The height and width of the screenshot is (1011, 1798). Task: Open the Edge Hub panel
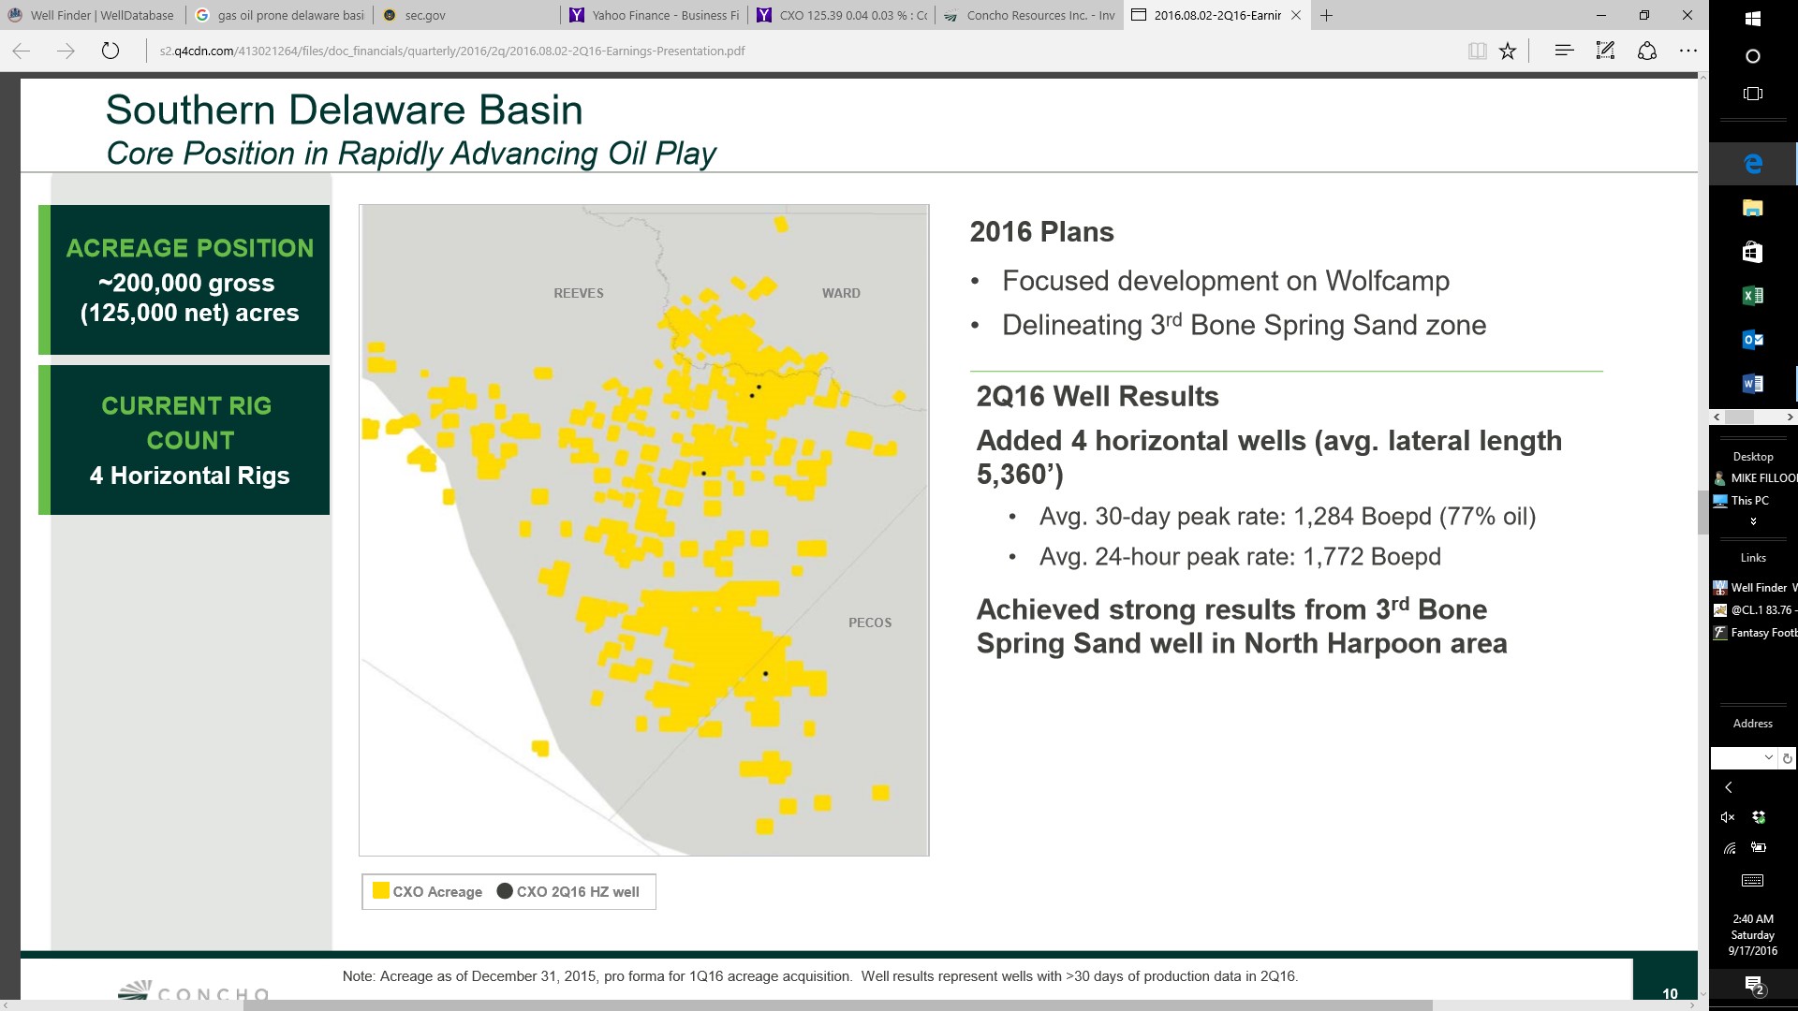pos(1564,51)
